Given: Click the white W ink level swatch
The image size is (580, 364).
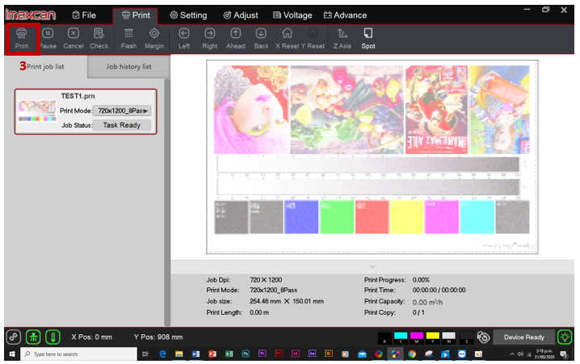Looking at the screenshot, I should (448, 337).
